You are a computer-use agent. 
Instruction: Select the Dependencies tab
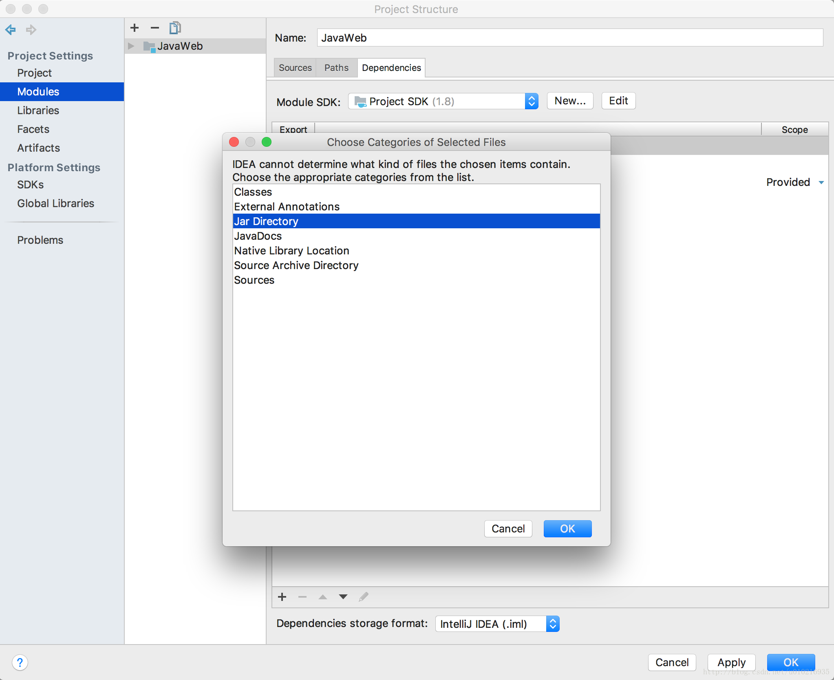point(391,68)
